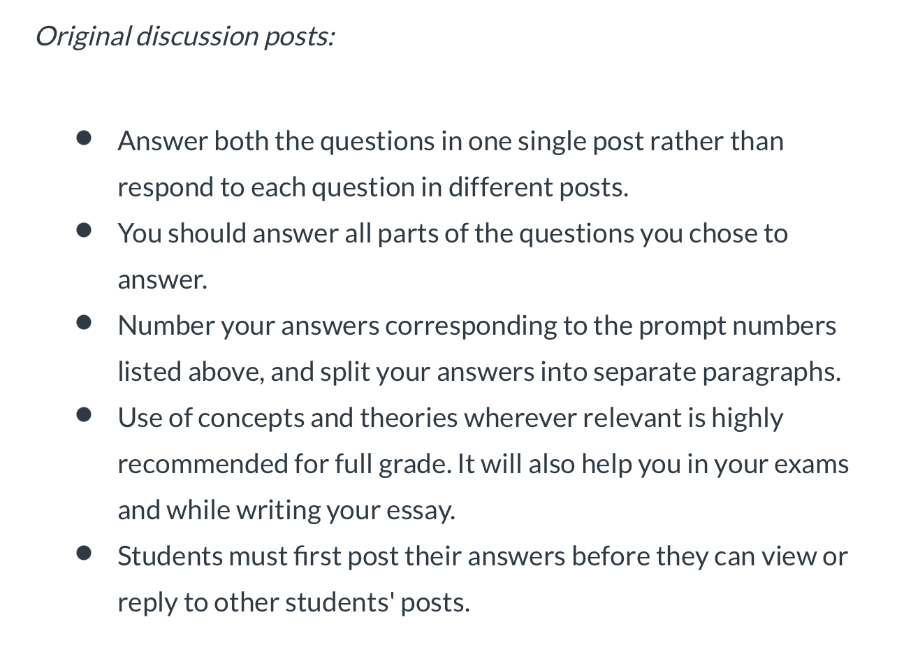
Task: Click the text 'Use of concepts and theories'
Action: pos(288,418)
